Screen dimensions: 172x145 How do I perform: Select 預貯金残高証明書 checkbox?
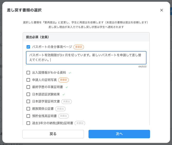[28, 116]
